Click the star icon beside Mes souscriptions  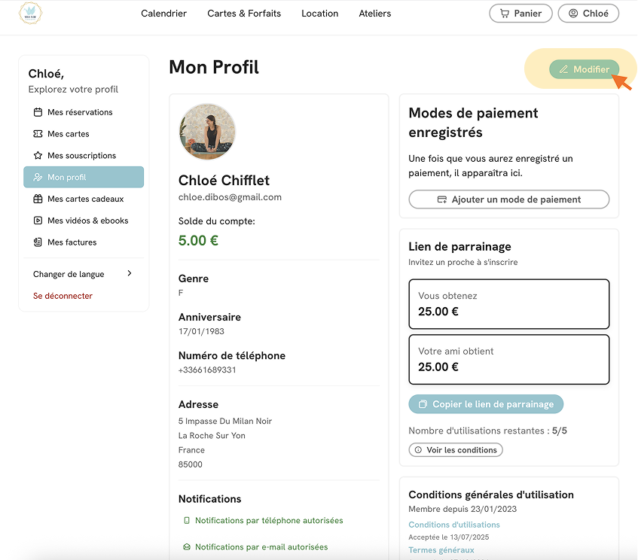[38, 155]
